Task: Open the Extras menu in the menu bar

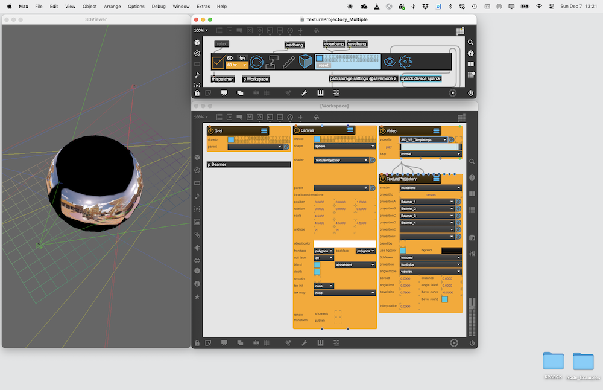Action: (x=203, y=6)
